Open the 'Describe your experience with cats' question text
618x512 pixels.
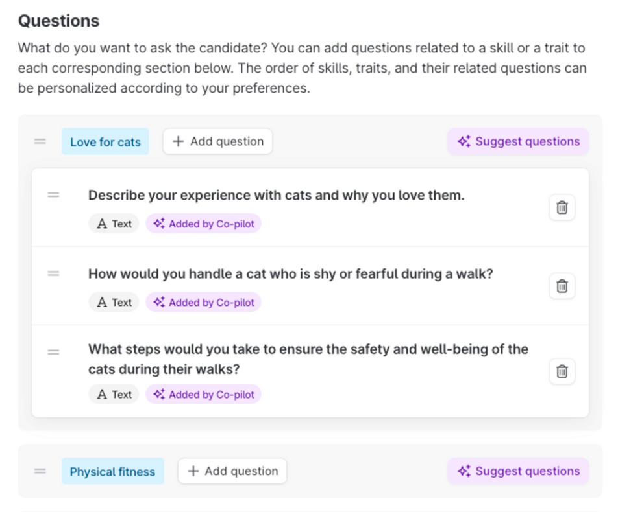[x=277, y=195]
